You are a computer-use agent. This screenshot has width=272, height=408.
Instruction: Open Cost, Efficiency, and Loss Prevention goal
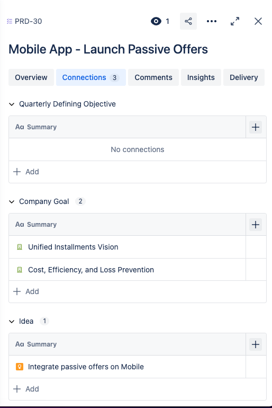[91, 270]
